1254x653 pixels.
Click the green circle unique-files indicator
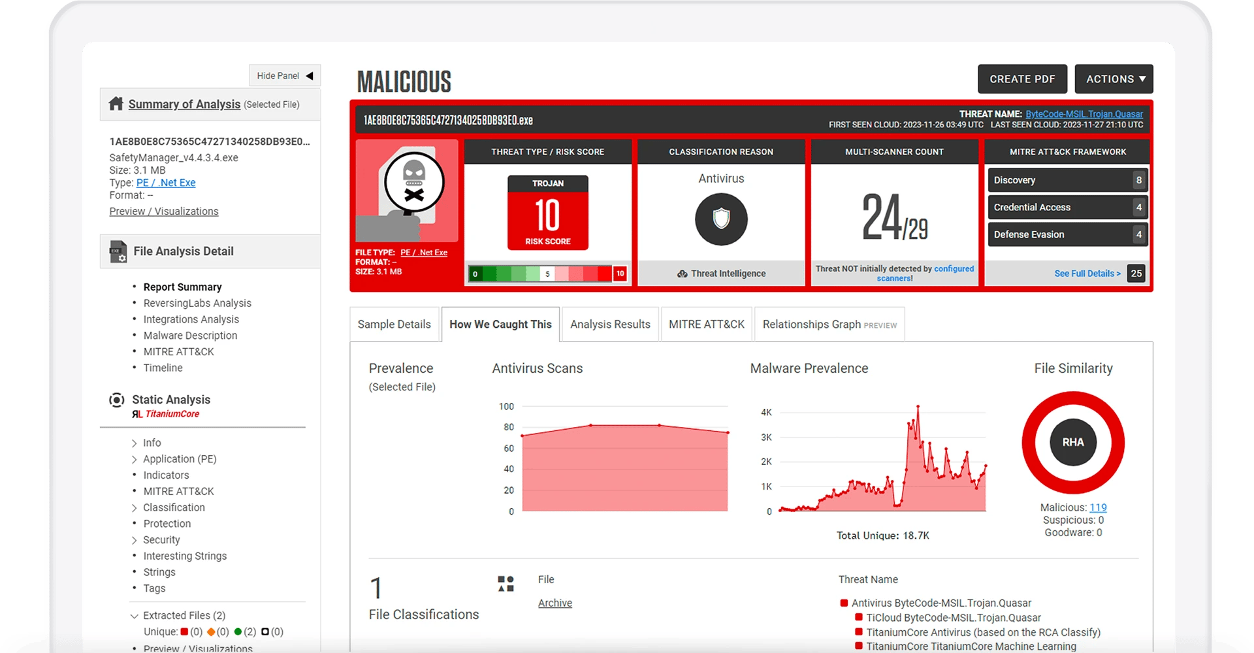pos(238,631)
